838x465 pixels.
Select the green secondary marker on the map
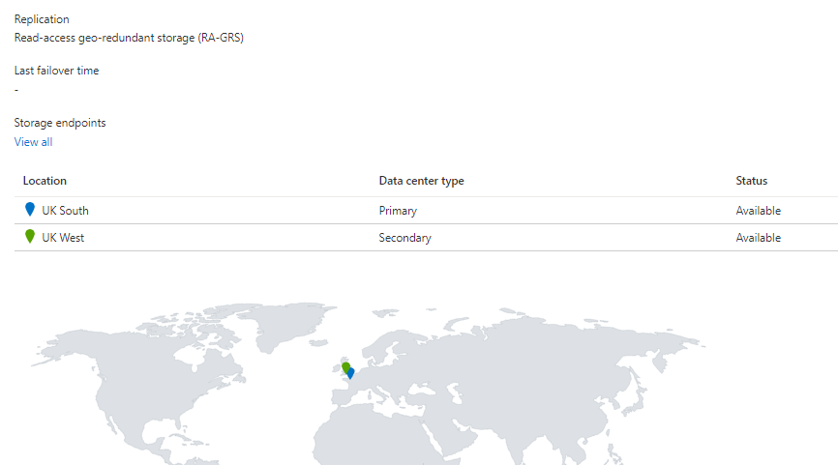click(345, 366)
